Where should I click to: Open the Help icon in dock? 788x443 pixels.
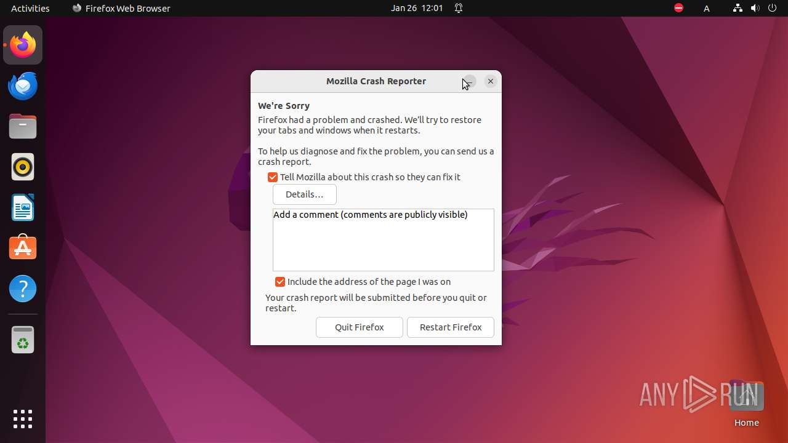(23, 289)
